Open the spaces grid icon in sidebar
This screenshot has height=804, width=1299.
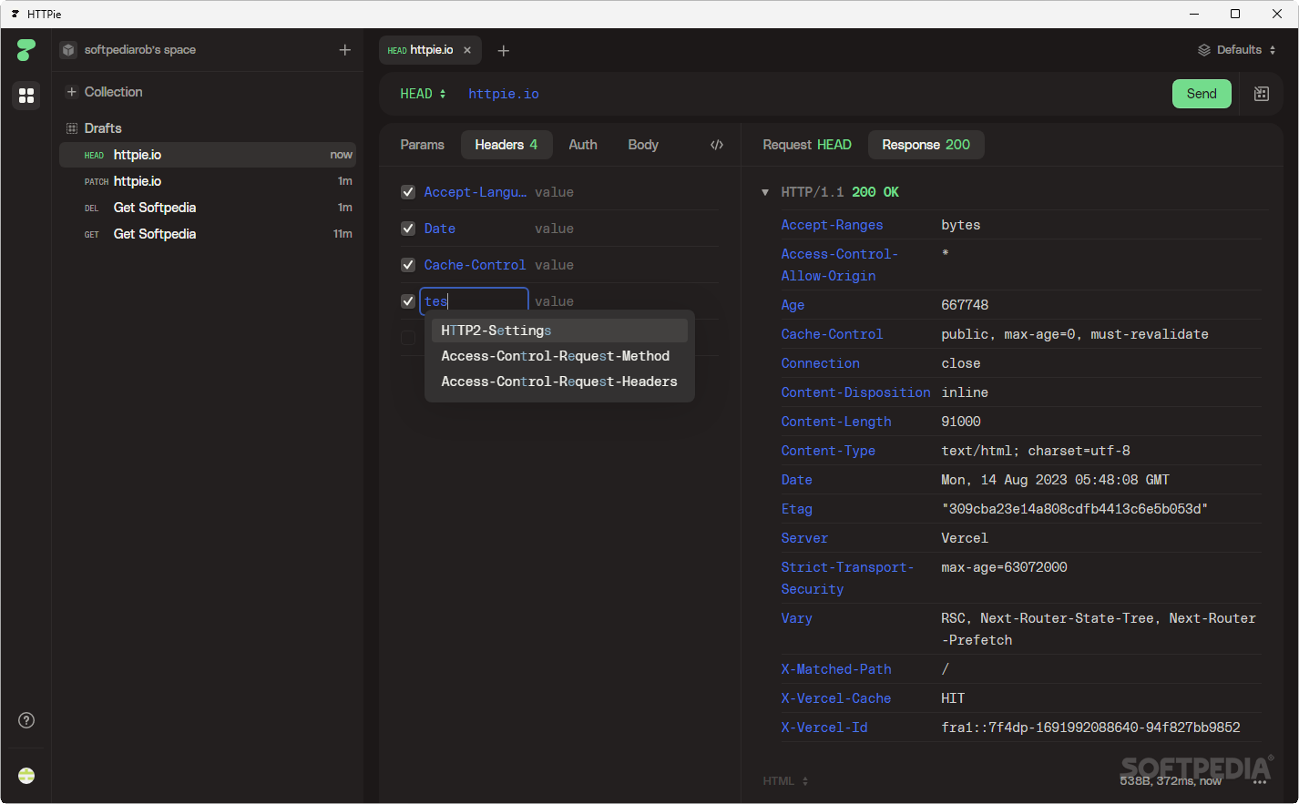(26, 95)
